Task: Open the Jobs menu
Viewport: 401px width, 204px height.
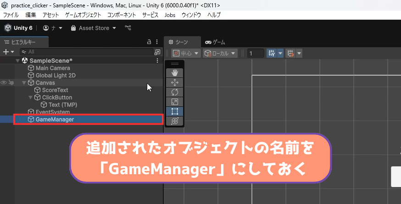Action: (x=170, y=15)
